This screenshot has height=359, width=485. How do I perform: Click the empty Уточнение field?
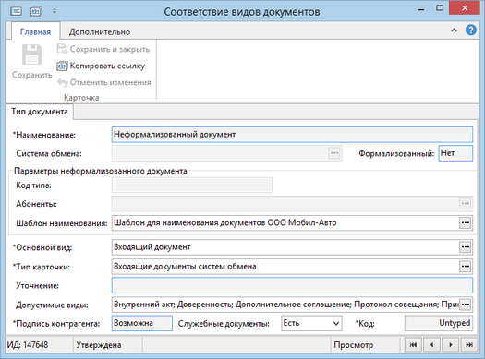tap(292, 285)
